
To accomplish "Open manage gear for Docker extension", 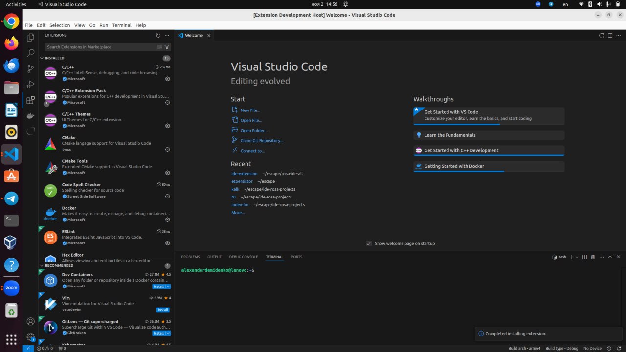I will (167, 220).
